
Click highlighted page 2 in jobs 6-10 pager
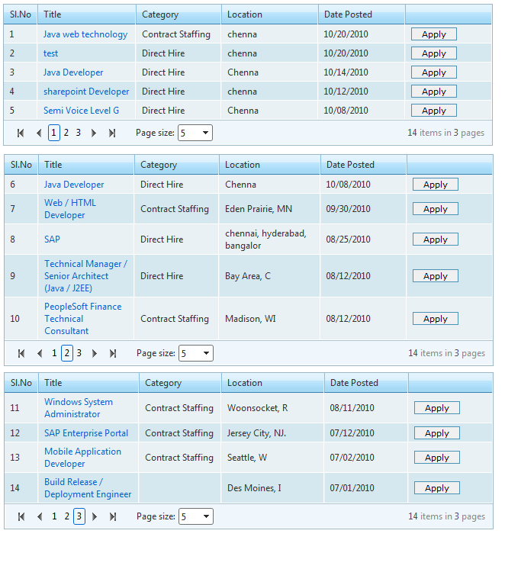click(x=67, y=353)
